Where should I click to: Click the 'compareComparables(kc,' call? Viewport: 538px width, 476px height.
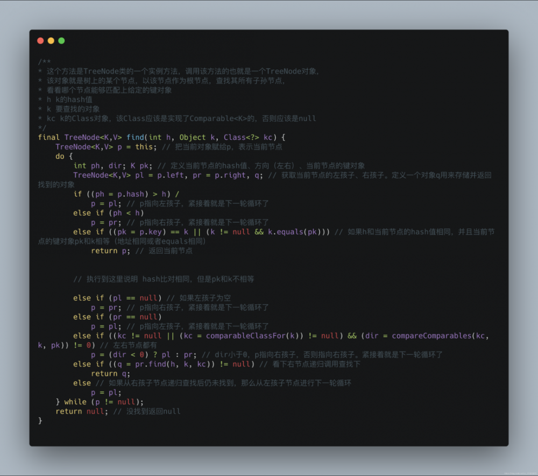[x=440, y=336]
